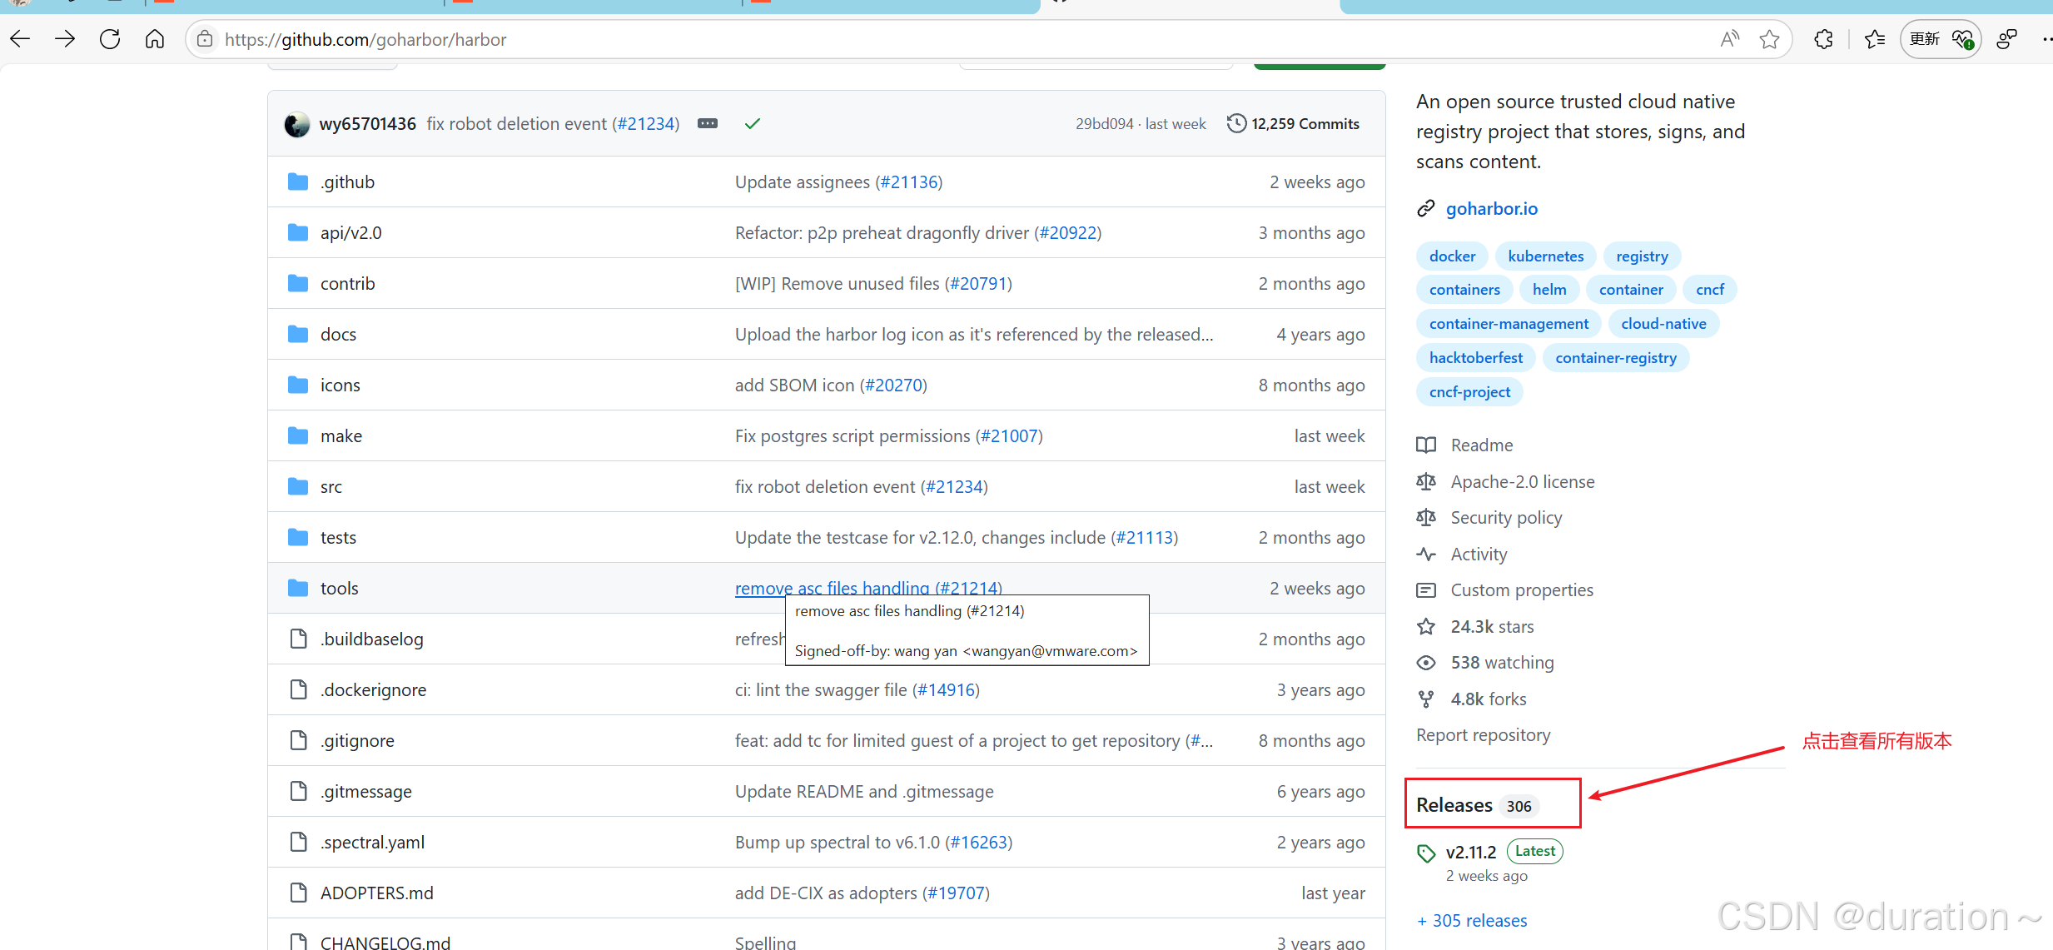Select the hacktoberfest topic tag
This screenshot has width=2053, height=950.
click(x=1476, y=357)
